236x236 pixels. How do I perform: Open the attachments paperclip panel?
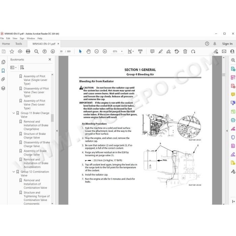[3, 79]
